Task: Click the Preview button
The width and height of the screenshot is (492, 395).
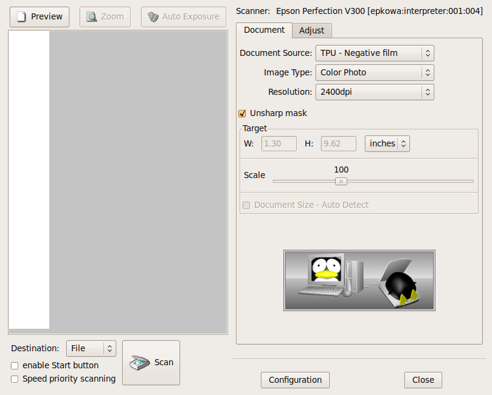Action: point(40,17)
